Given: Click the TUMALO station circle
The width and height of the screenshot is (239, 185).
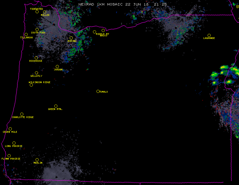Looking at the screenshot, I should point(98,91).
